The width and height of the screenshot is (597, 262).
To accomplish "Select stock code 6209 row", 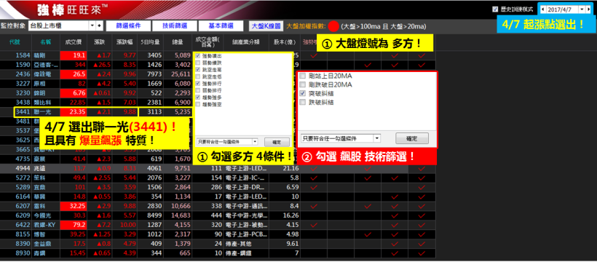I will click(218, 215).
